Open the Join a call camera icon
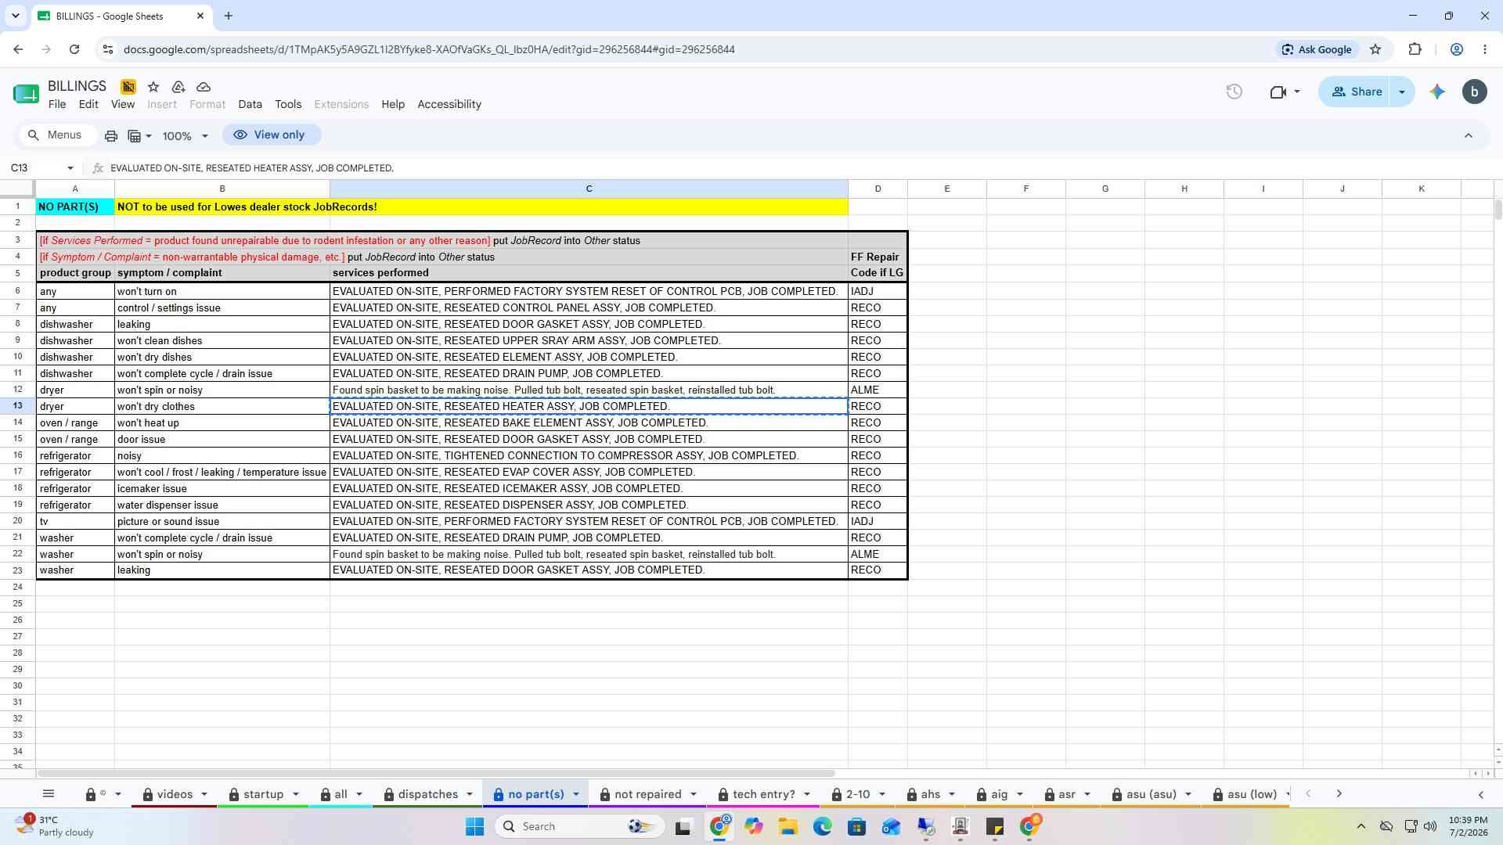This screenshot has width=1503, height=845. (x=1284, y=92)
